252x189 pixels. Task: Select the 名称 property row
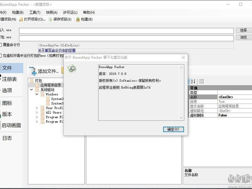(x=220, y=97)
